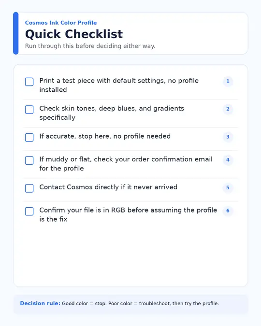Click the 'Quick Checklist' heading
This screenshot has width=261, height=326.
[x=74, y=34]
